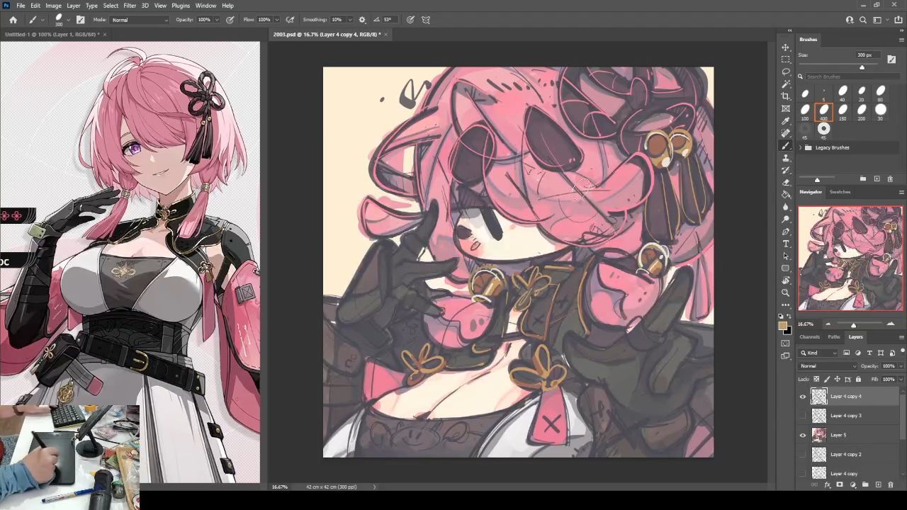This screenshot has height=510, width=907.
Task: Show Layer 4 copy 2
Action: pos(803,454)
